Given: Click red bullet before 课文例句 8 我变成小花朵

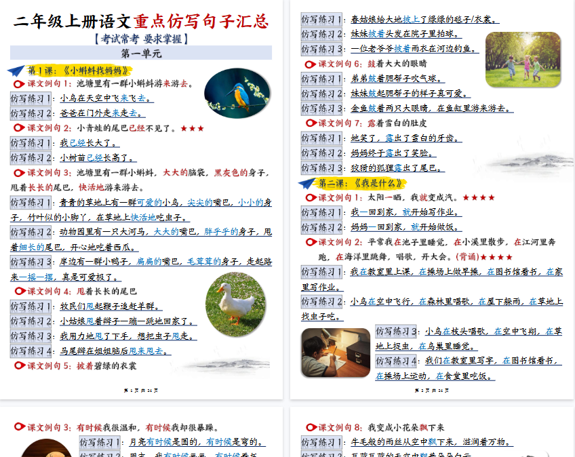Looking at the screenshot, I should click(x=311, y=428).
